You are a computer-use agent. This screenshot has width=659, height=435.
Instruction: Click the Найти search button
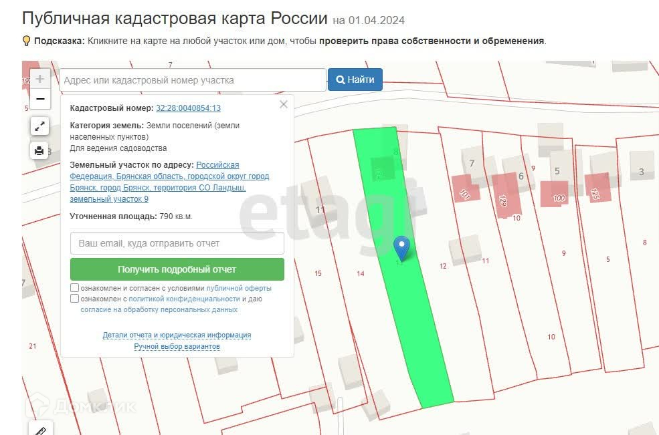point(355,80)
